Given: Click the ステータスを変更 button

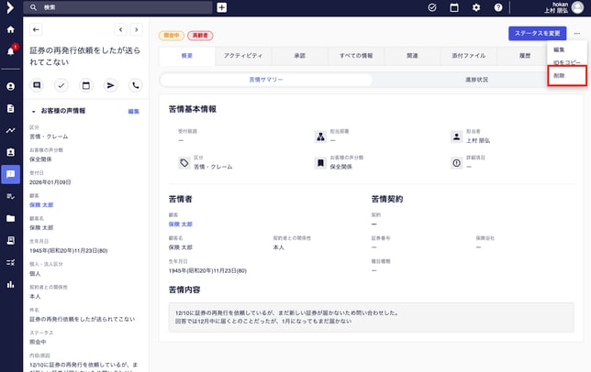Looking at the screenshot, I should click(537, 33).
